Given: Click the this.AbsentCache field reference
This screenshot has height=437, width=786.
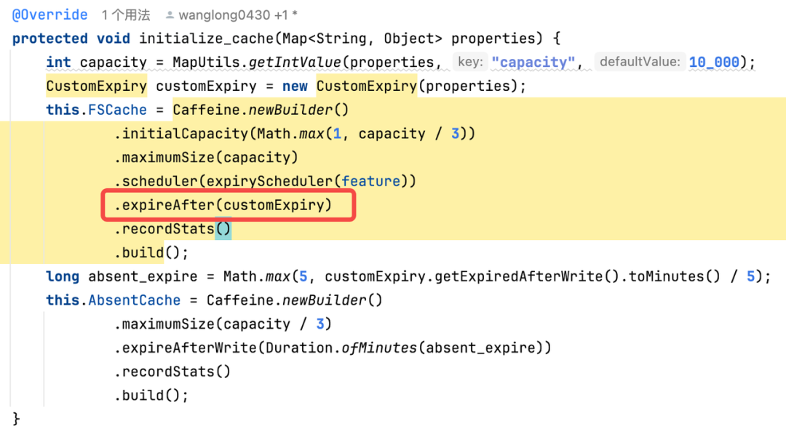Looking at the screenshot, I should coord(114,300).
